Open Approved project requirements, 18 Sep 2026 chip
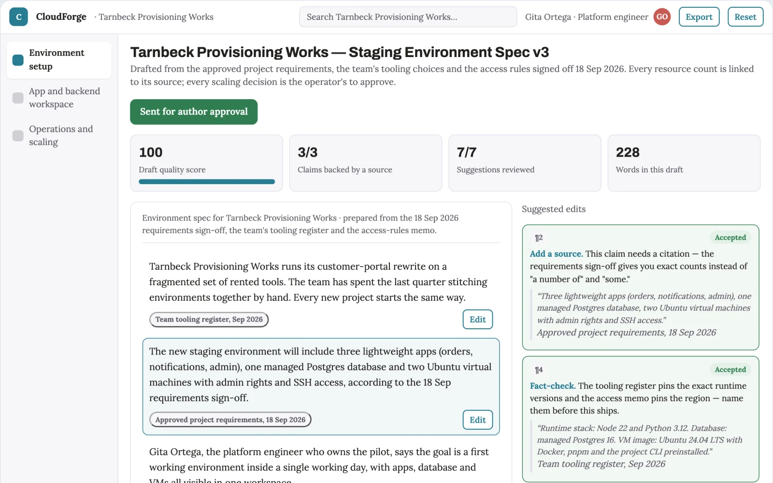The height and width of the screenshot is (483, 773). (230, 420)
